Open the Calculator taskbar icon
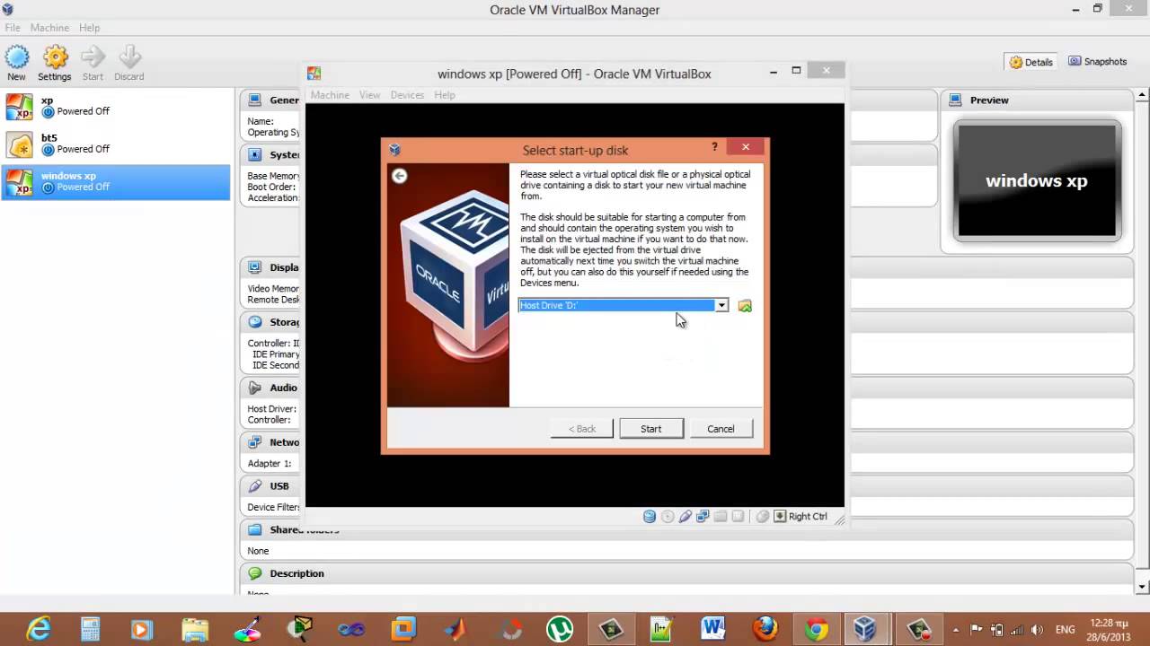The image size is (1150, 646). coord(90,629)
